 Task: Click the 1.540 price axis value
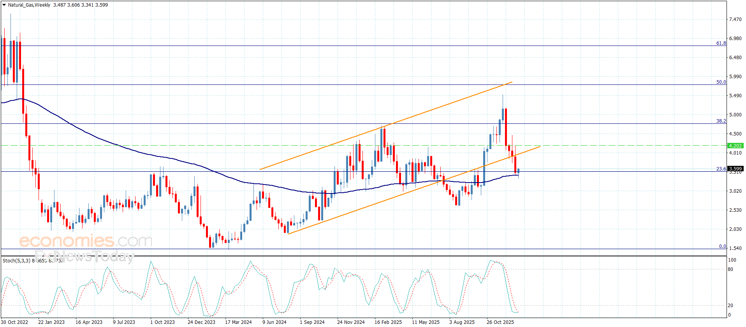pos(735,248)
